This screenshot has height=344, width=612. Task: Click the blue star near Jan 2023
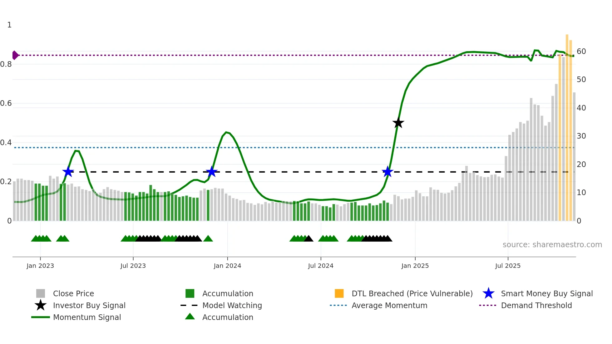coord(68,172)
